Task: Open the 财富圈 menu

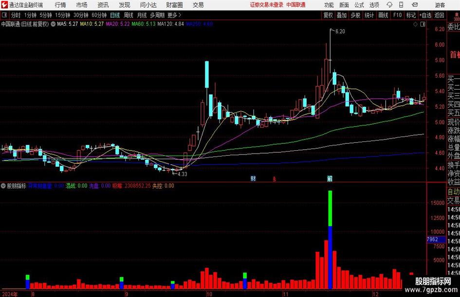Action: point(174,5)
